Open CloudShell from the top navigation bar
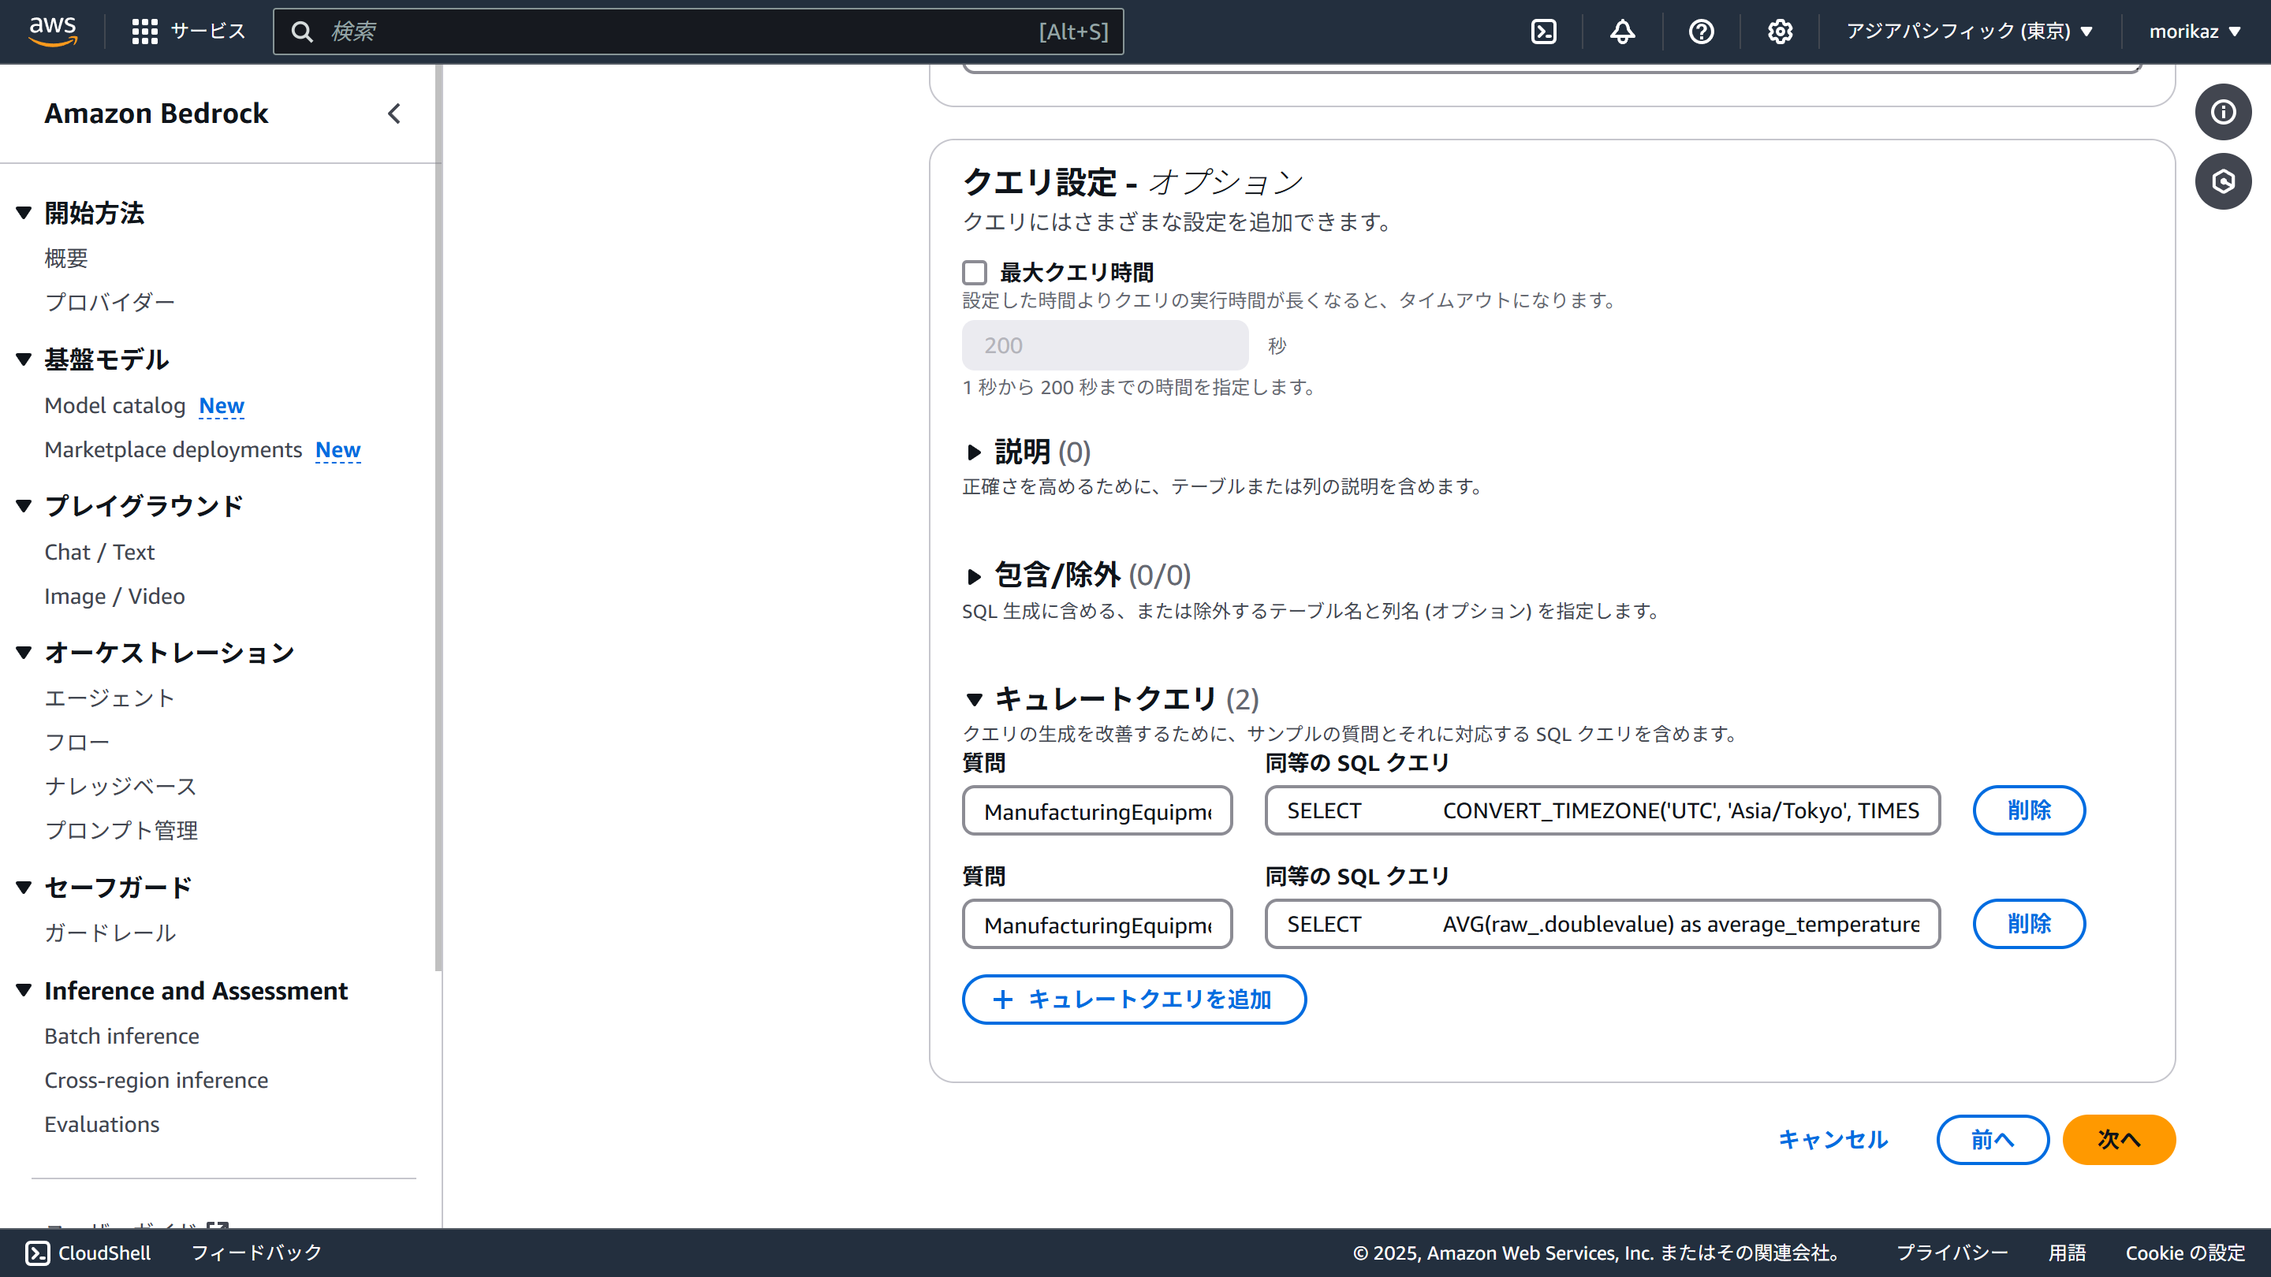Image resolution: width=2271 pixels, height=1277 pixels. click(1544, 32)
